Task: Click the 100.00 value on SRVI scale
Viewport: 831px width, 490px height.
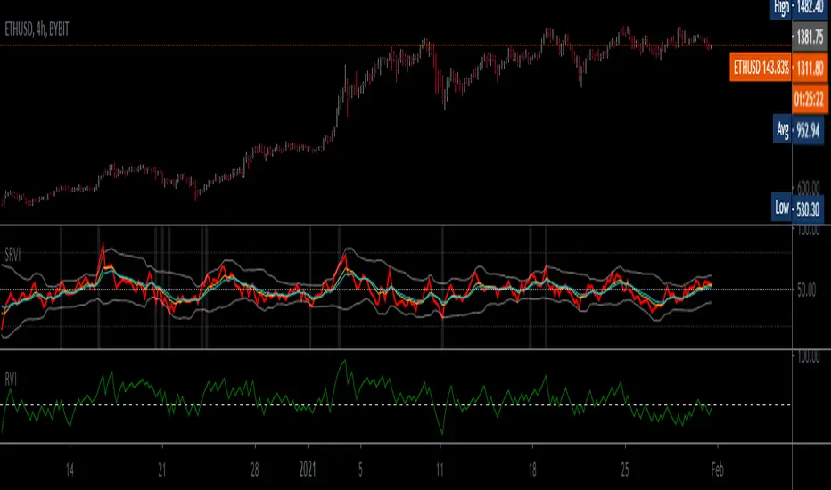Action: click(x=808, y=231)
